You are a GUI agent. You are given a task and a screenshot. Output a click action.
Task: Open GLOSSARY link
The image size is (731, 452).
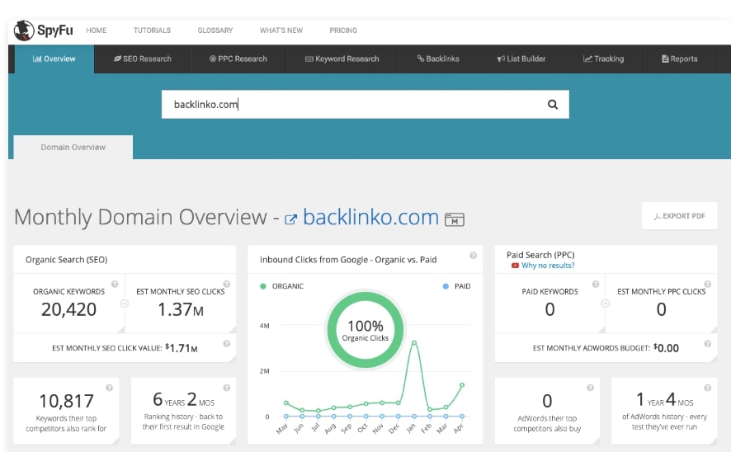(215, 31)
